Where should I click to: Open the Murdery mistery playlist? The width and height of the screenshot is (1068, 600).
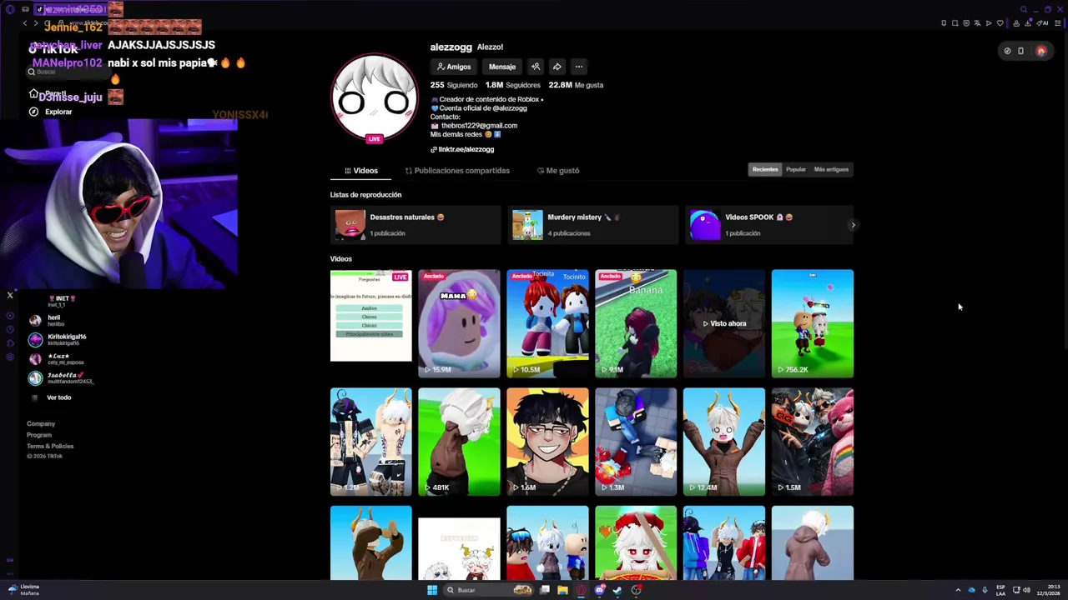point(592,225)
